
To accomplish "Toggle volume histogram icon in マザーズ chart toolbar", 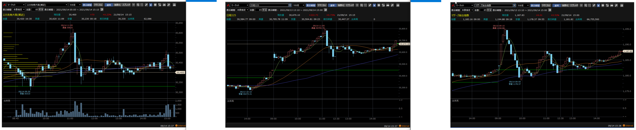I will pos(607,5).
